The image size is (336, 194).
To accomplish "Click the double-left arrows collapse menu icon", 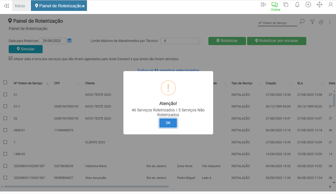I will click(x=6, y=6).
